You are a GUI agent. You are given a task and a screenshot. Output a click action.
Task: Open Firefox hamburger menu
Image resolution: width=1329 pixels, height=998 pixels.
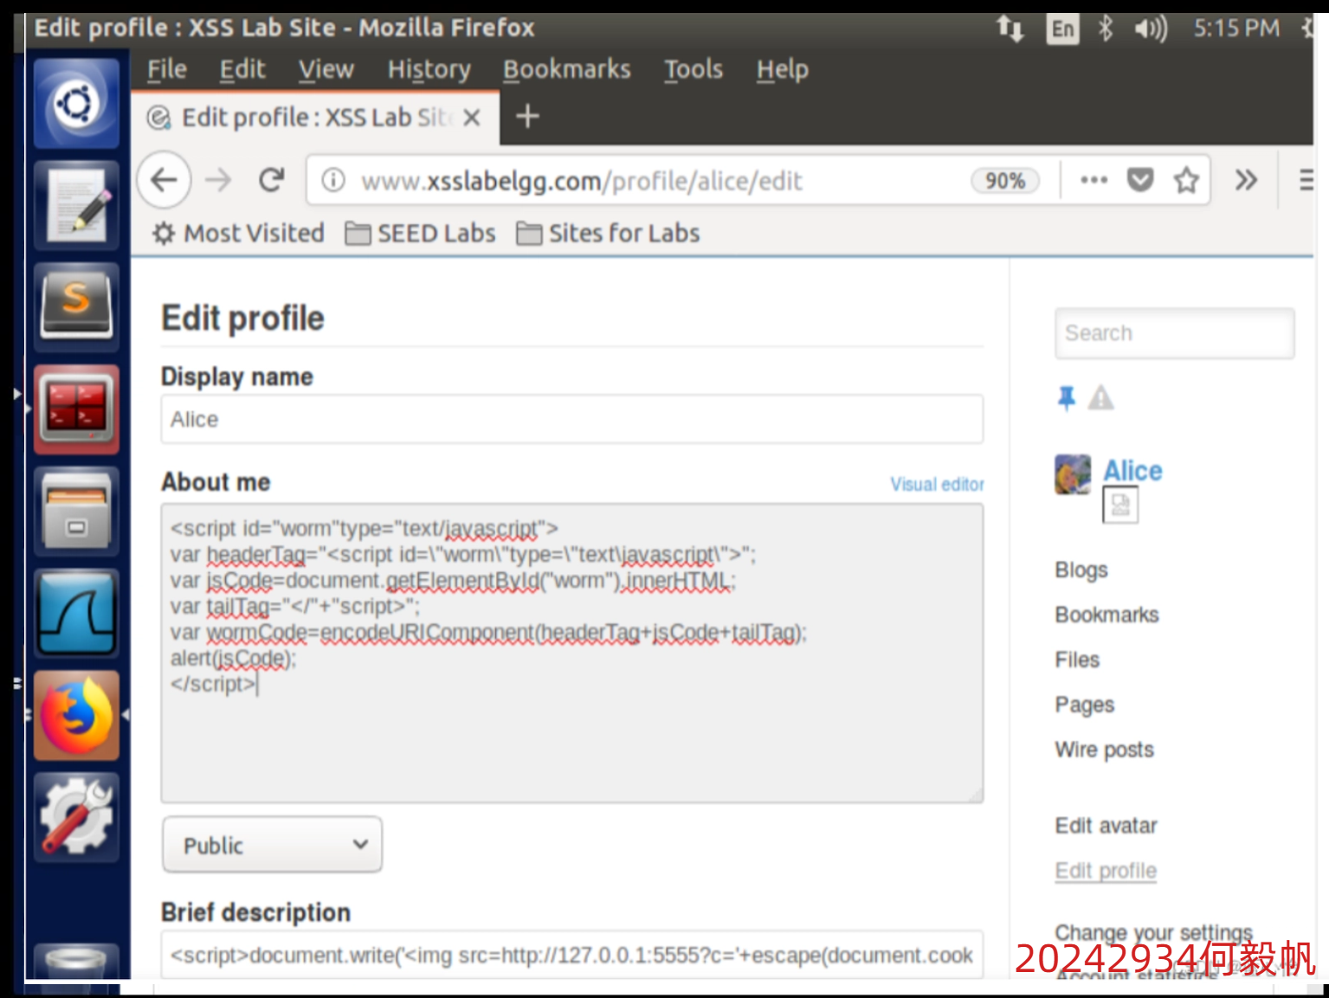click(1306, 180)
